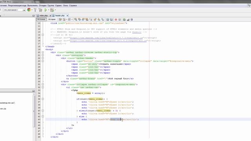Switch editor to Источник view
The height and width of the screenshot is (141, 251).
(x=42, y=19)
